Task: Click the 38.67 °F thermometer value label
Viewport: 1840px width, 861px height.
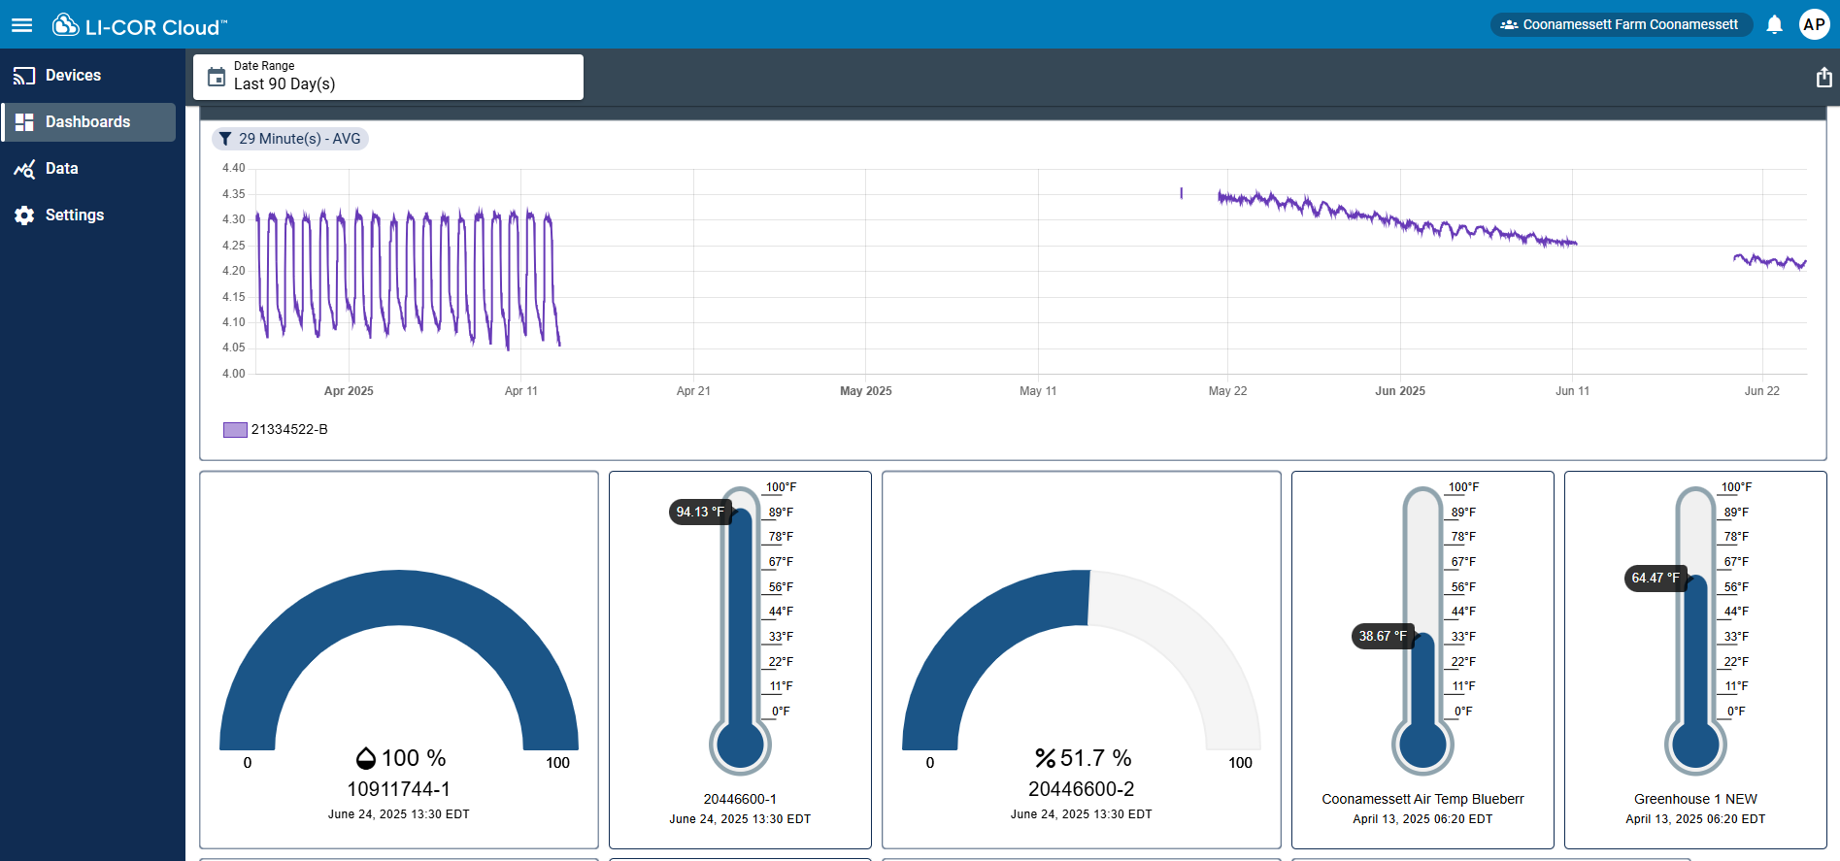Action: pos(1382,636)
